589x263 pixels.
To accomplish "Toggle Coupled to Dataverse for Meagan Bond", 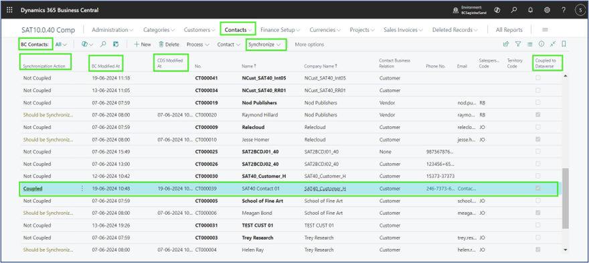I will coord(538,213).
